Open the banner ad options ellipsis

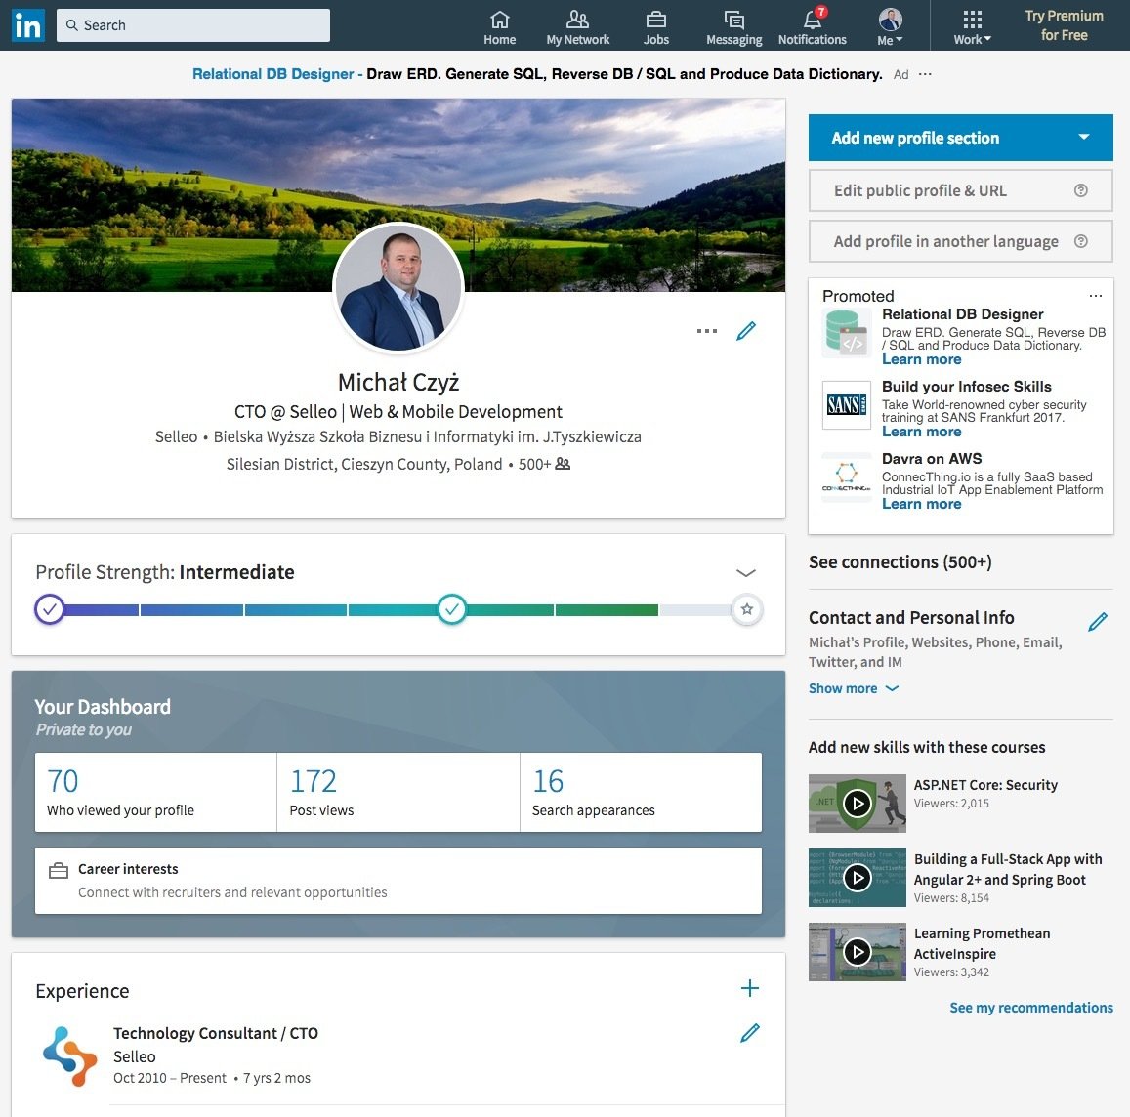(x=925, y=74)
